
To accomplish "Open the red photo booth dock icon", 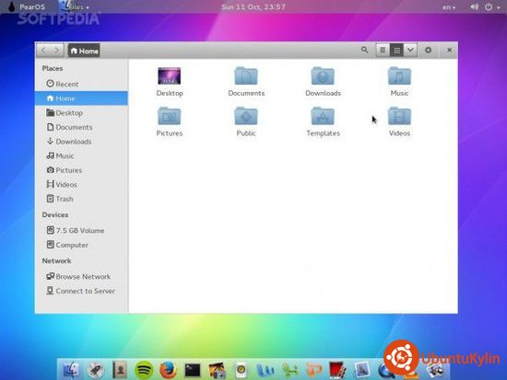I will pos(337,370).
